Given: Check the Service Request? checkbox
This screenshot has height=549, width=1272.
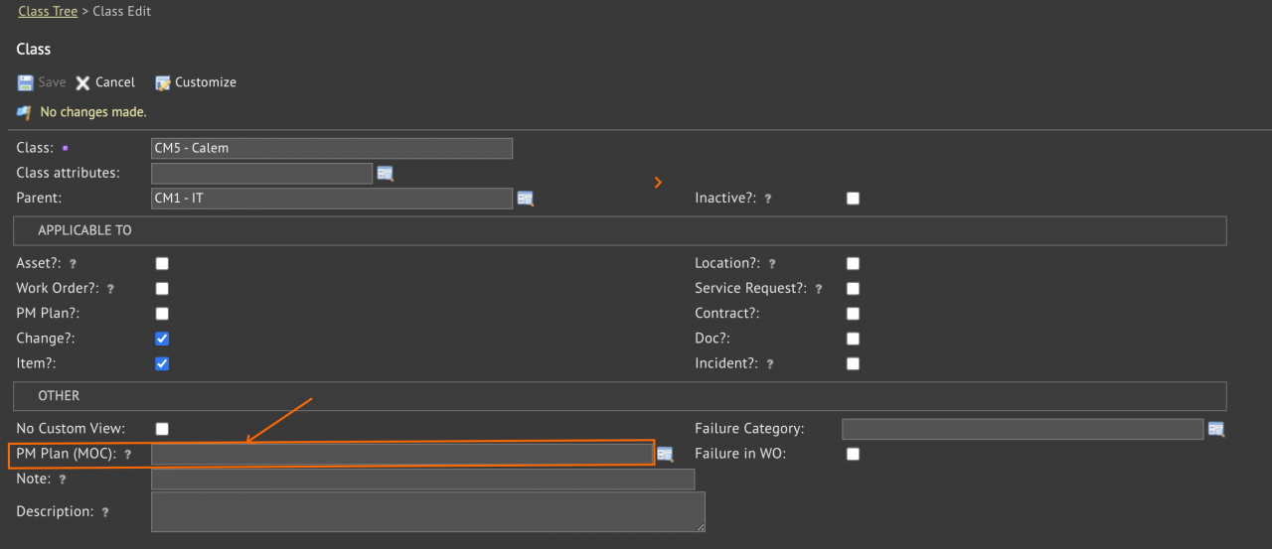Looking at the screenshot, I should tap(853, 289).
